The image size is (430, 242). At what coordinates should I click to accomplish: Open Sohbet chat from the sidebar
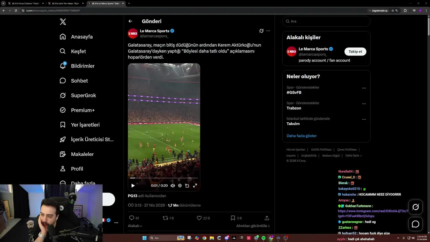coord(74,81)
